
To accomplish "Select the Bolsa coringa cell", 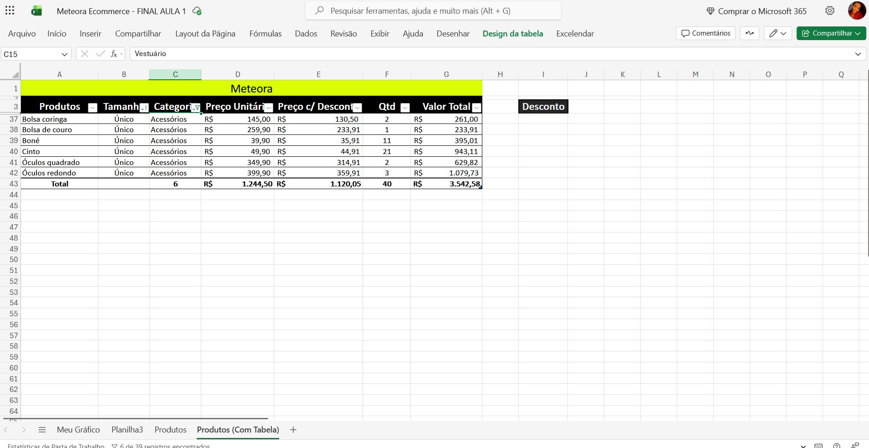I will pos(59,119).
